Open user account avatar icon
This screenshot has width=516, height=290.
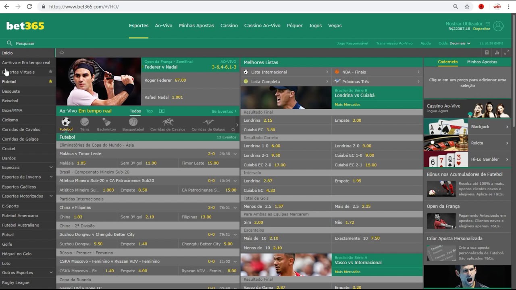pos(498,26)
